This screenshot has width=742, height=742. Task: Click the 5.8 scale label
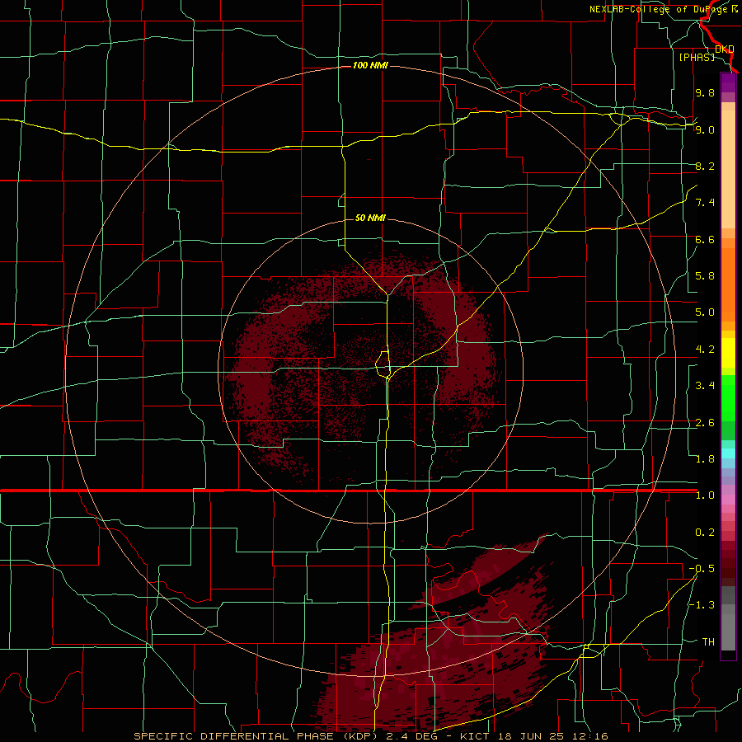705,276
